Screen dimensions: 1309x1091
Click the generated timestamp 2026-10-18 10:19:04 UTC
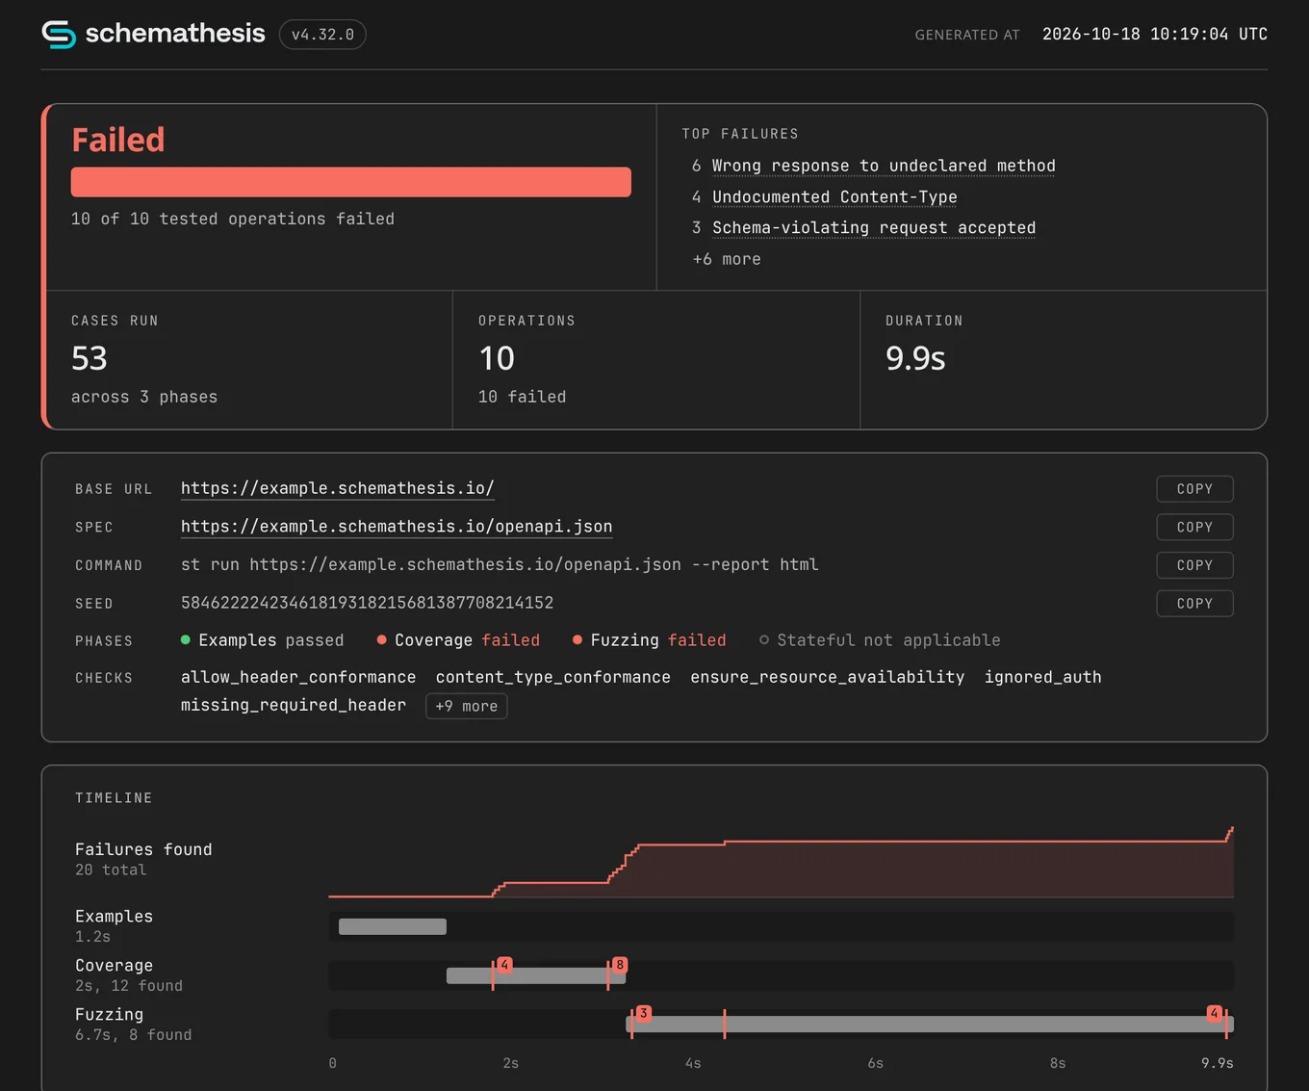[1155, 35]
